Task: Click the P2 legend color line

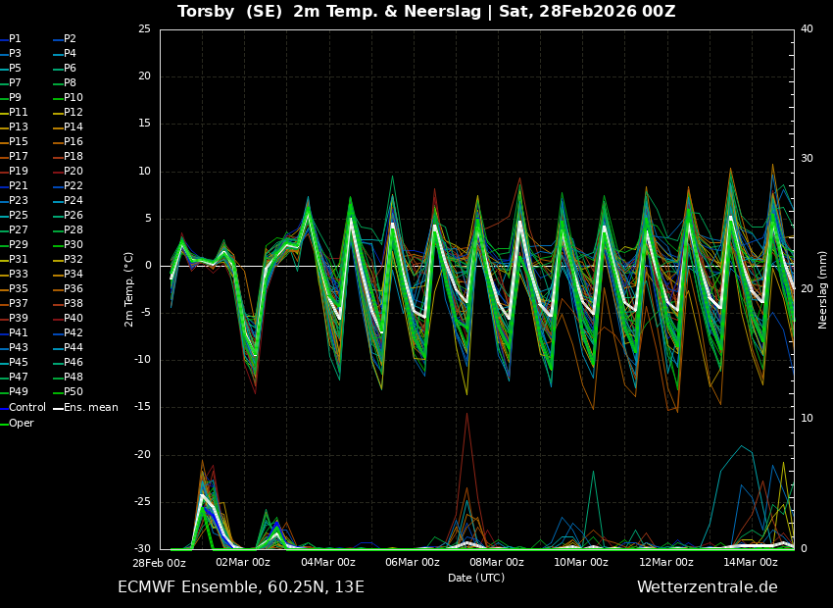Action: (57, 39)
